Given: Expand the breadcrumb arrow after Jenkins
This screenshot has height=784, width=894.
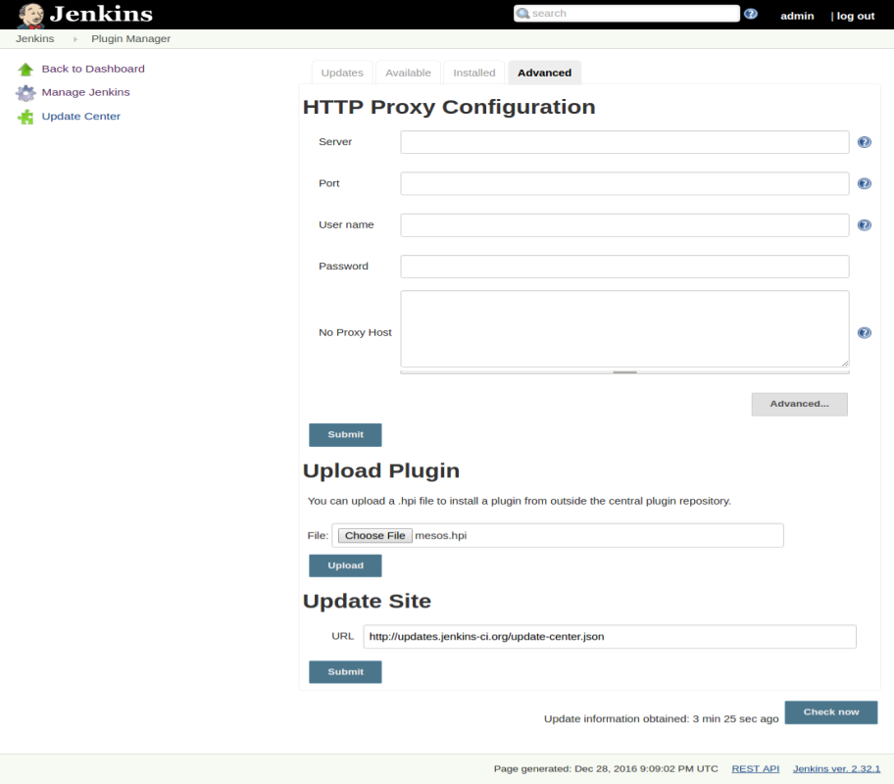Looking at the screenshot, I should 74,39.
